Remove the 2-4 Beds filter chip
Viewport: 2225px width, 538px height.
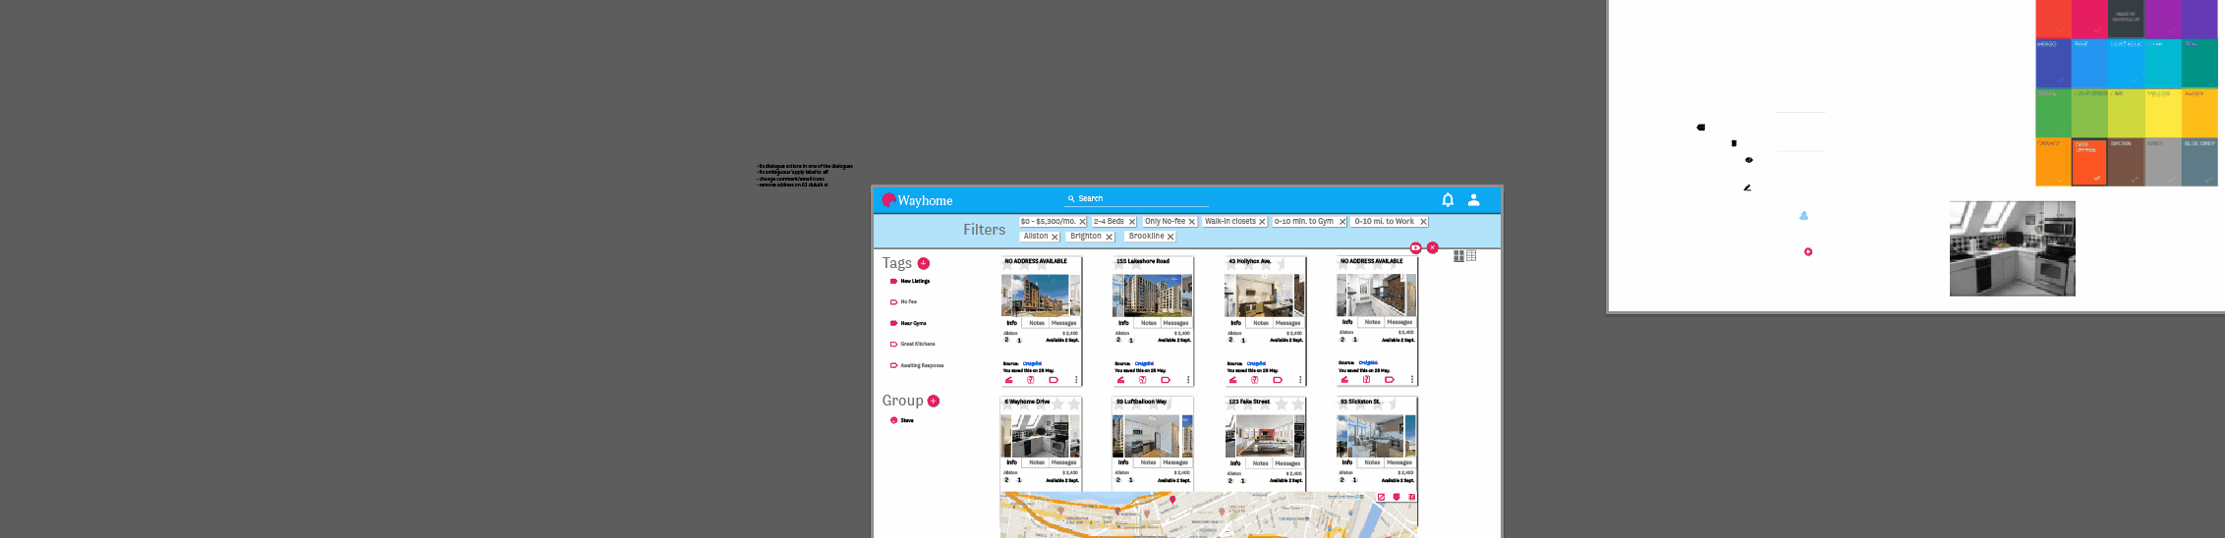tap(1131, 222)
